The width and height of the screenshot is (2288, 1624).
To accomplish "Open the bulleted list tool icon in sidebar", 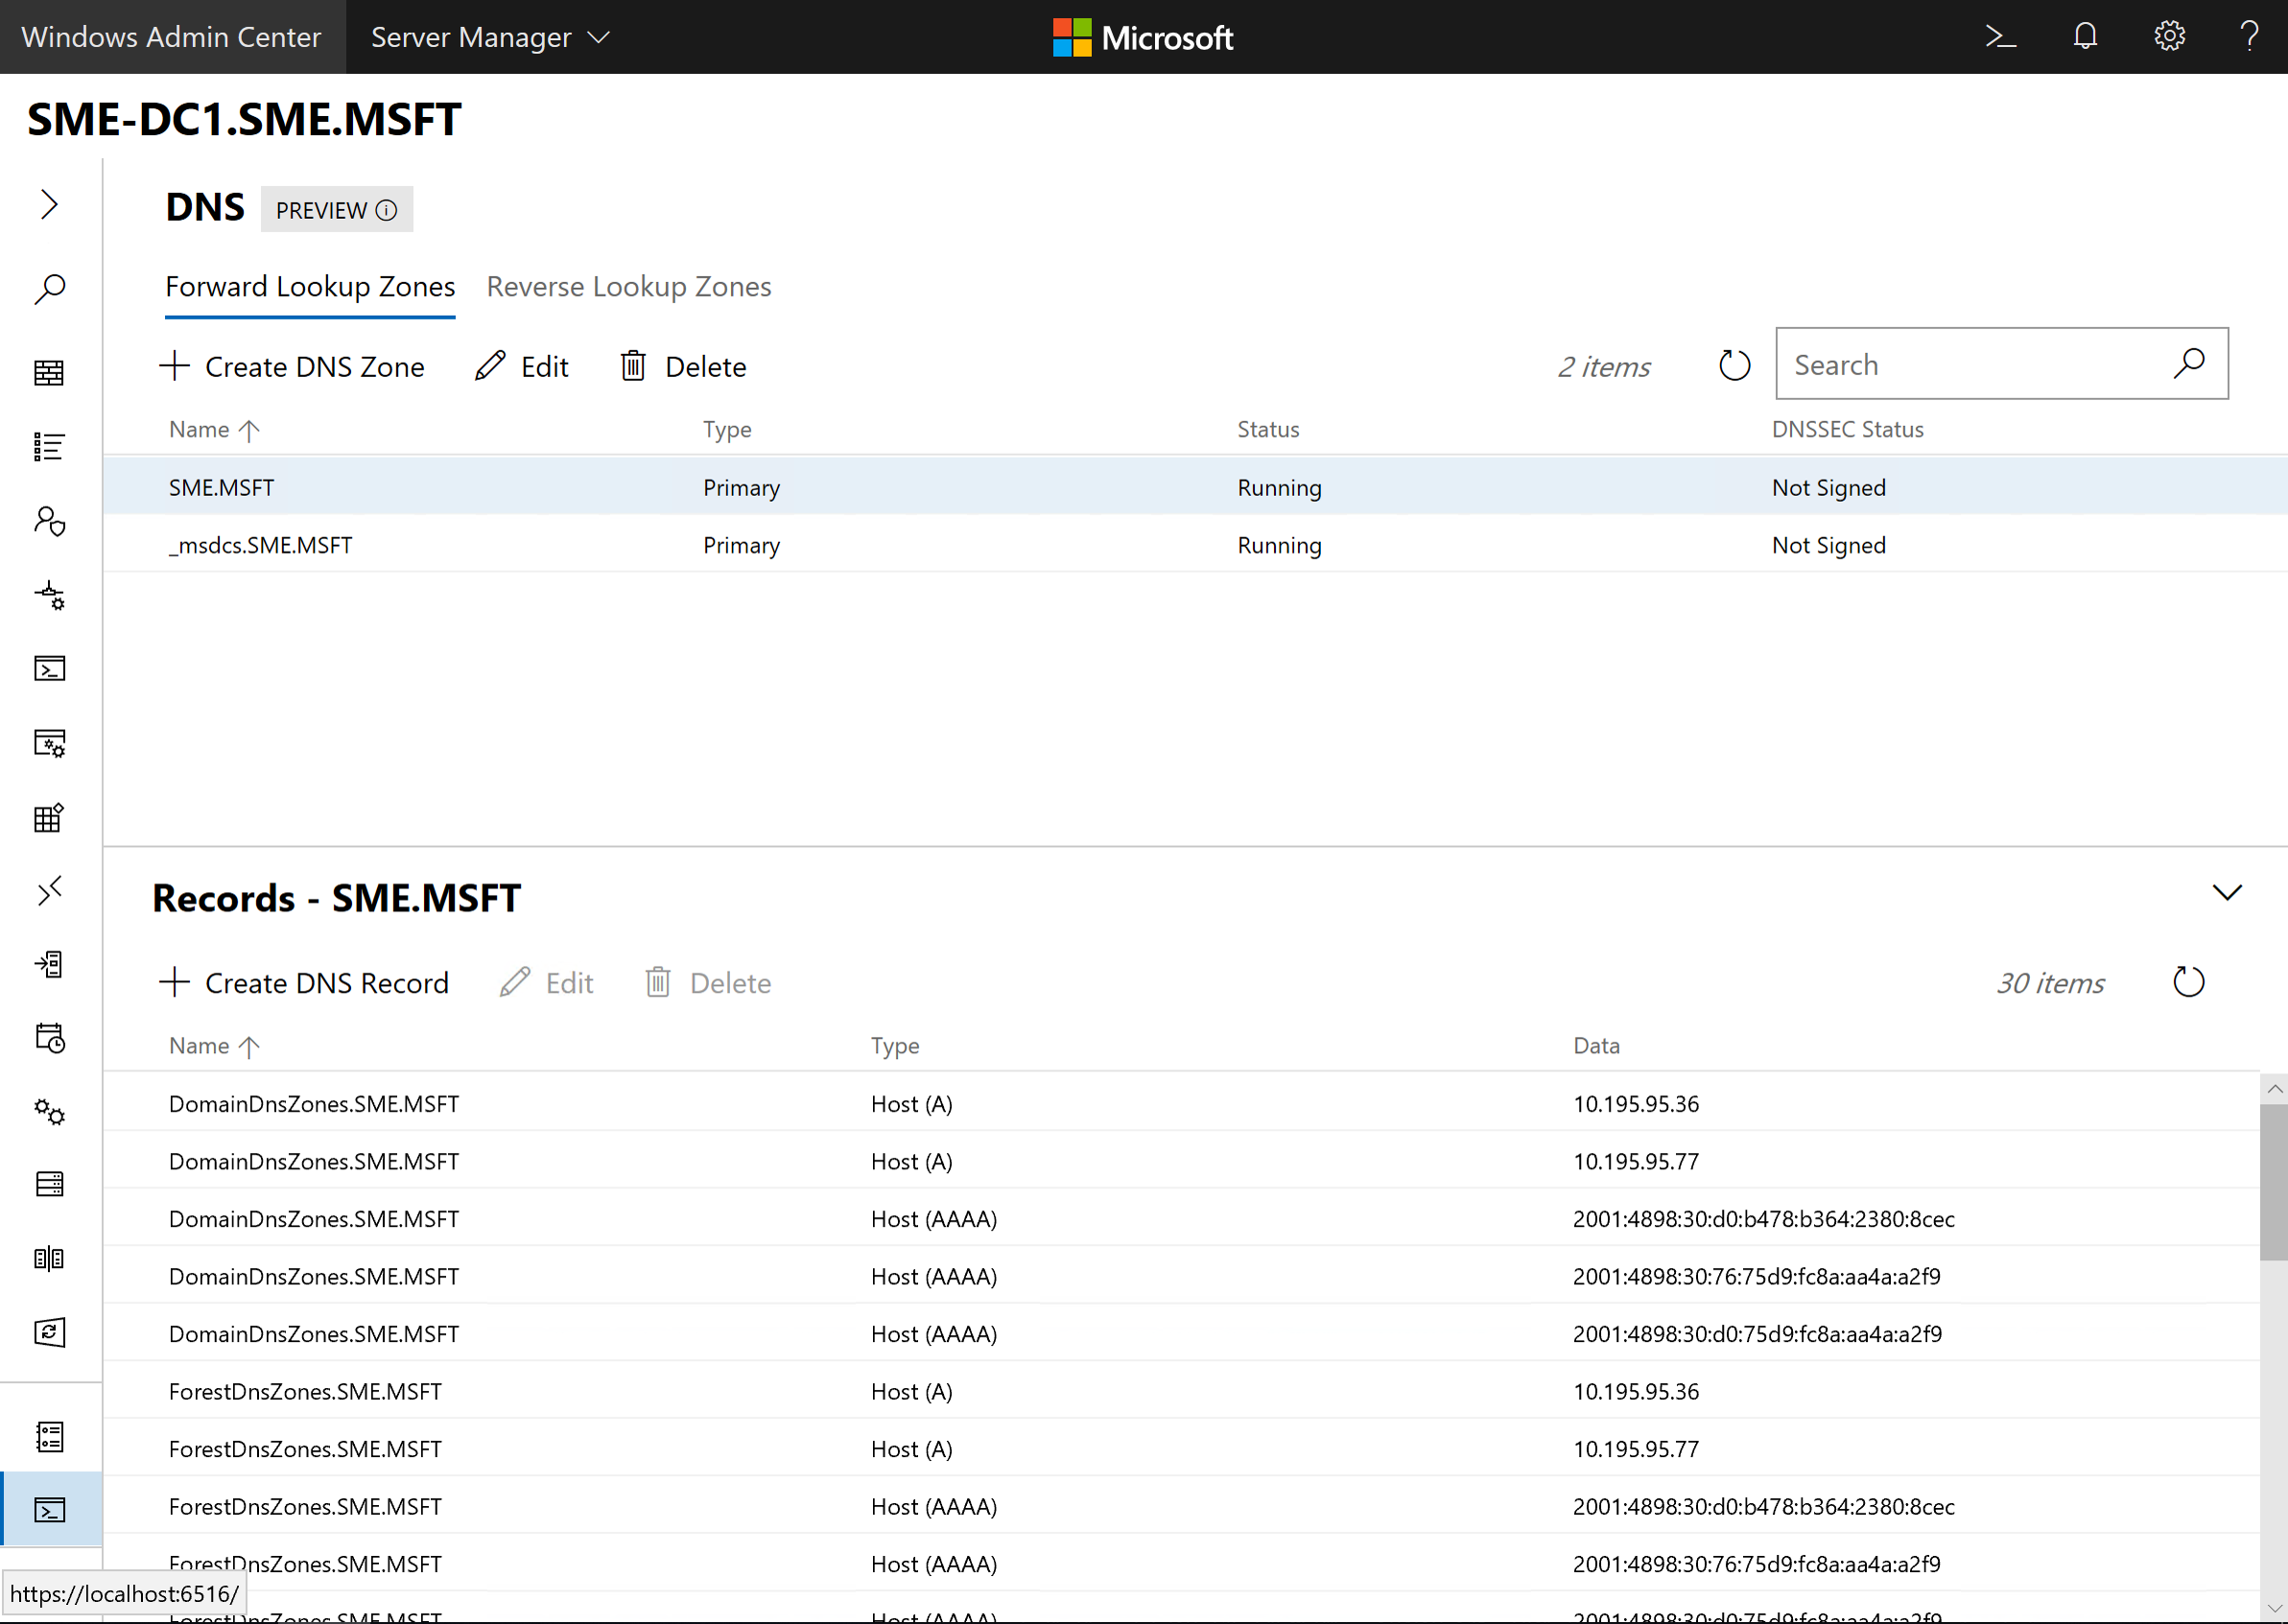I will [49, 446].
